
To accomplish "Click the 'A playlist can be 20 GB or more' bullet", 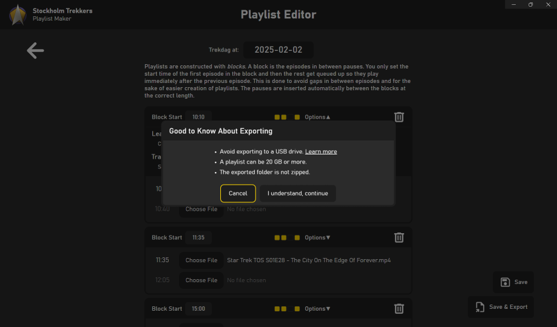I will [263, 162].
